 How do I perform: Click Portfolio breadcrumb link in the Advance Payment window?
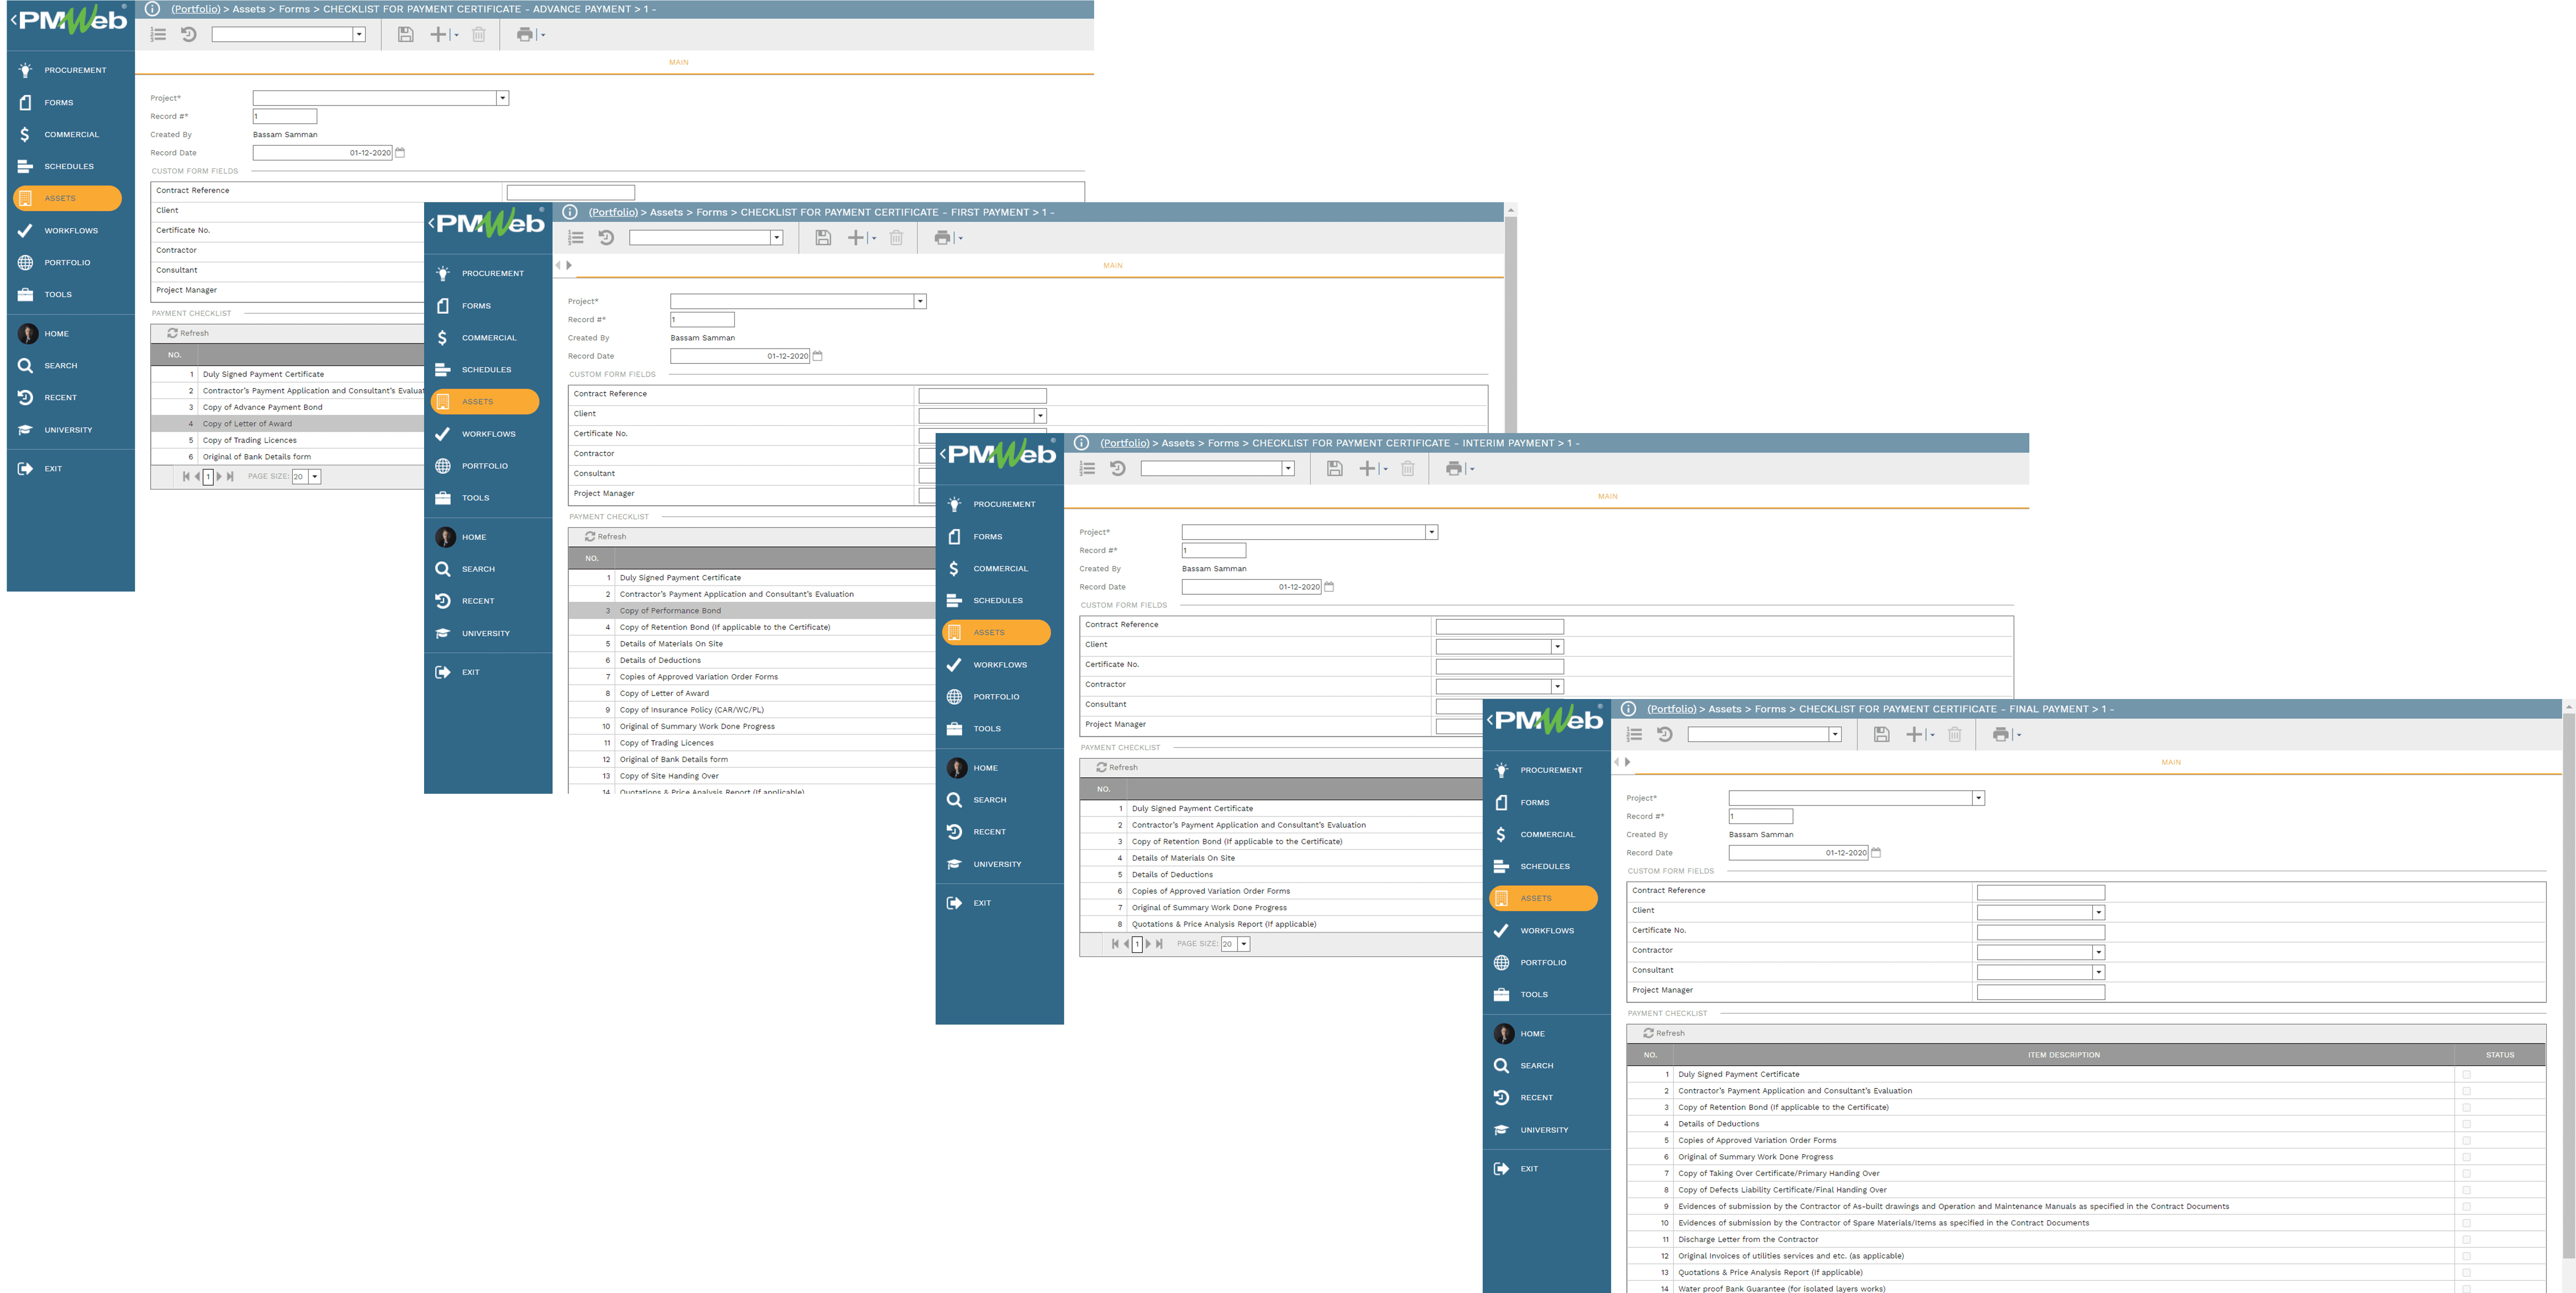[x=196, y=9]
